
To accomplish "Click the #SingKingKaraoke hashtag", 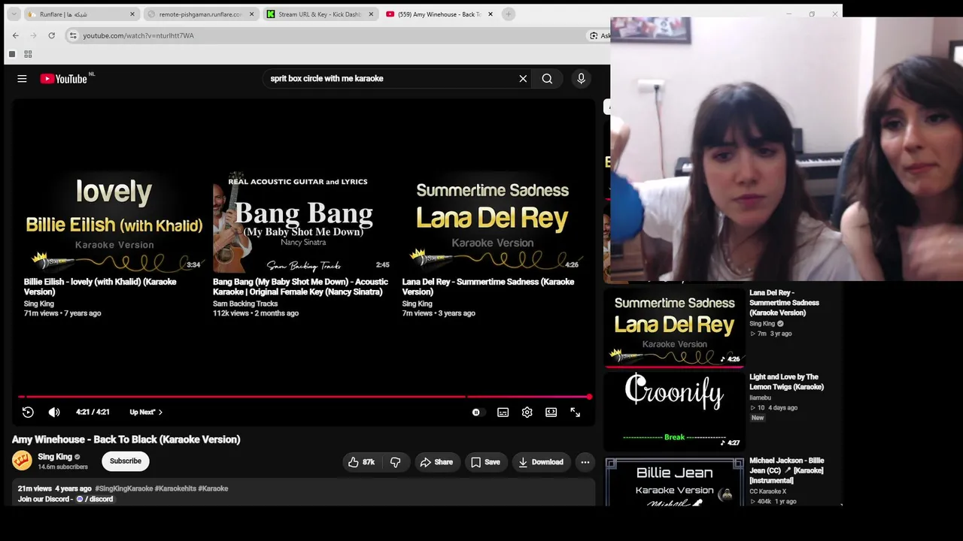I will pyautogui.click(x=123, y=488).
